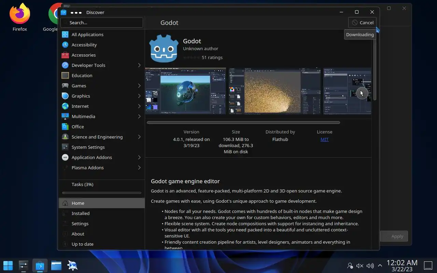Click the user account tray icon
Image resolution: width=437 pixels, height=273 pixels.
pos(350,265)
